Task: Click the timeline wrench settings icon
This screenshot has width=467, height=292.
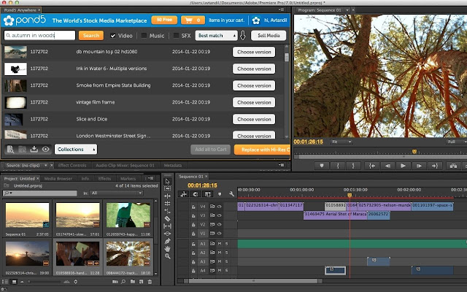Action: [231, 195]
